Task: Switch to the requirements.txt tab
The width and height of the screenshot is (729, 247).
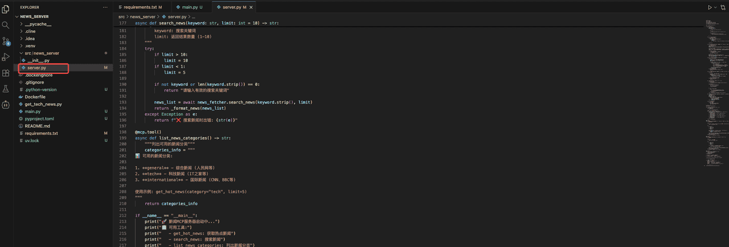Action: coord(140,7)
